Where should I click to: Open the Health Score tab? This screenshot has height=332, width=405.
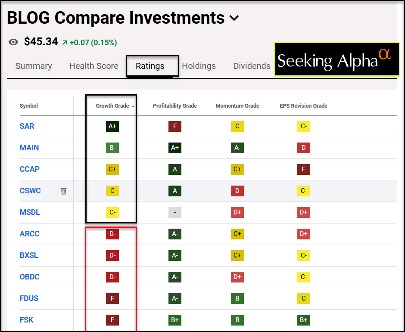pyautogui.click(x=93, y=66)
